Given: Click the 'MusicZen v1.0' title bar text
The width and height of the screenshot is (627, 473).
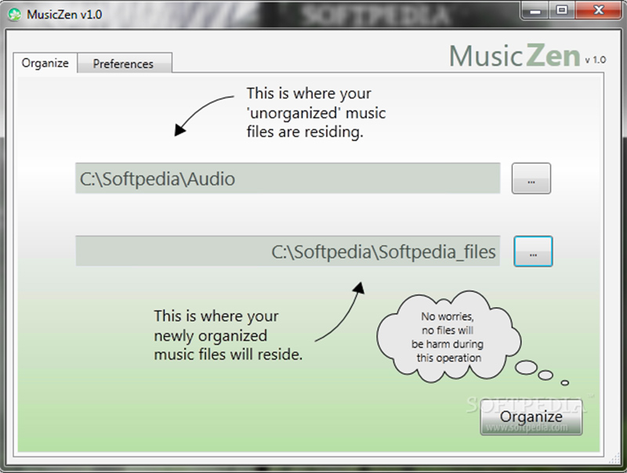Looking at the screenshot, I should tap(64, 14).
